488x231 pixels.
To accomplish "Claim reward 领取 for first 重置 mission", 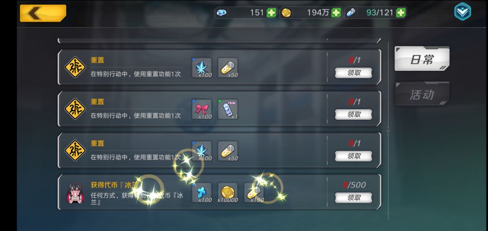I will point(353,73).
